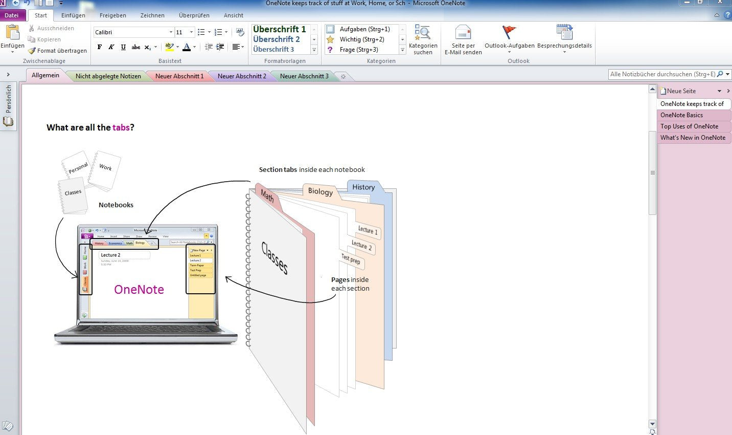
Task: Click the Kopieren button
Action: tap(44, 39)
